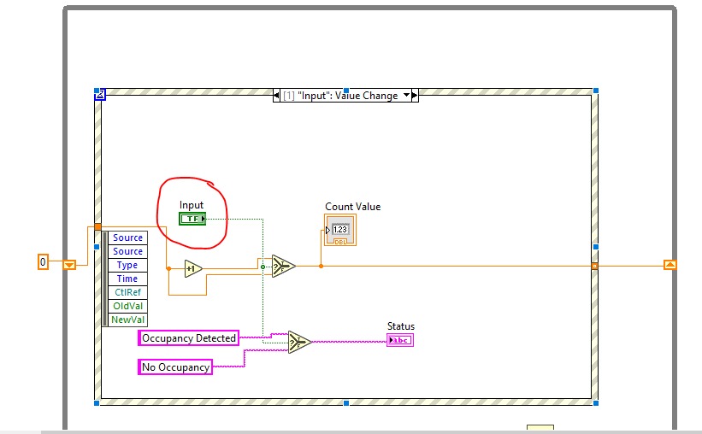The image size is (702, 434).
Task: Click the No Occupancy string constant
Action: (x=175, y=367)
